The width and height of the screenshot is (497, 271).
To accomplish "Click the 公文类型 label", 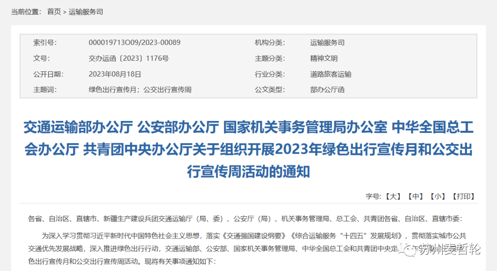I will [x=270, y=90].
